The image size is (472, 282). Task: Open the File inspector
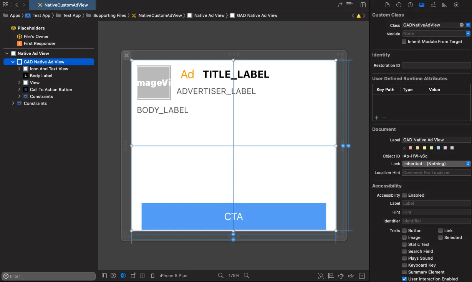388,5
